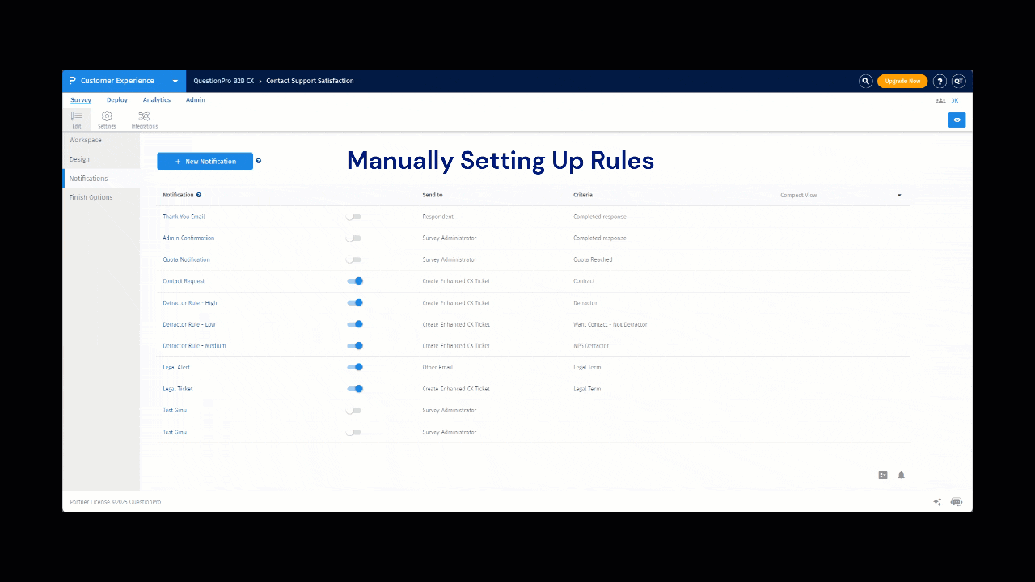Open the help question mark in the top bar
The image size is (1035, 582).
coord(940,81)
